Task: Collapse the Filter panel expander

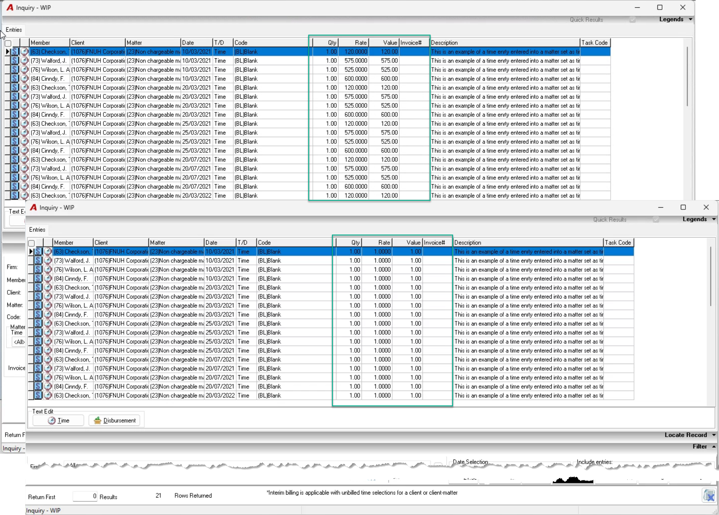Action: 704,447
